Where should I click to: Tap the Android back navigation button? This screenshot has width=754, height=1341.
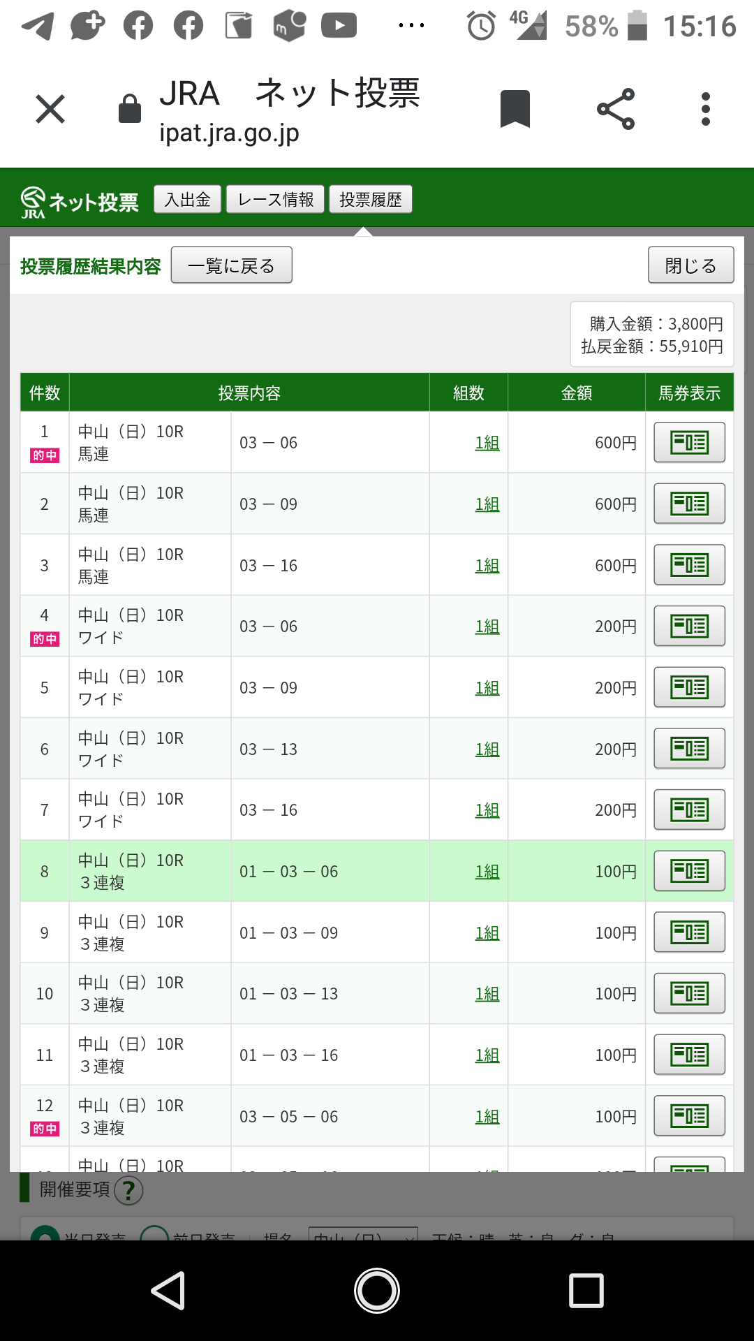[169, 1291]
